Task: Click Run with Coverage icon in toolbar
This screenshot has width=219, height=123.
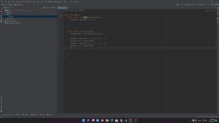Action: point(202,4)
